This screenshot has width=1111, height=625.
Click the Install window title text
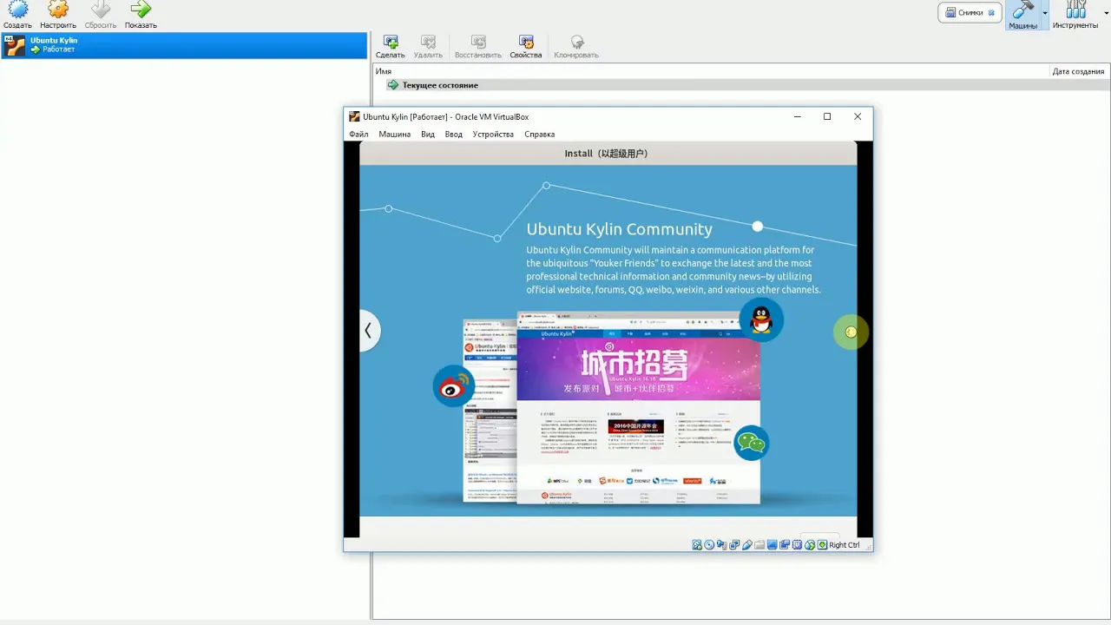click(x=606, y=154)
